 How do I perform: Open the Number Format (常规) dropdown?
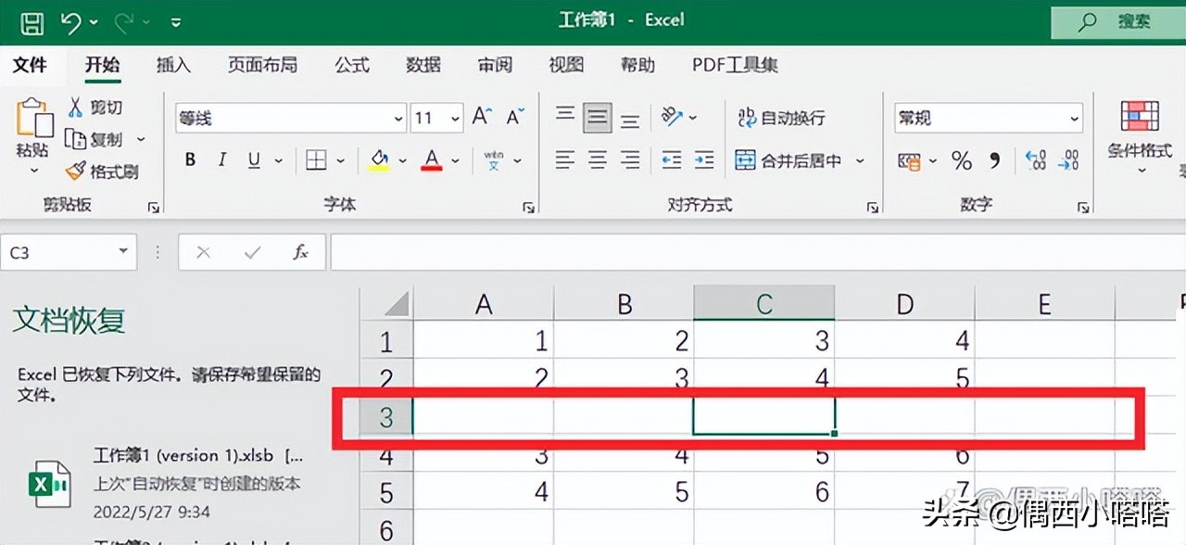pos(1075,118)
